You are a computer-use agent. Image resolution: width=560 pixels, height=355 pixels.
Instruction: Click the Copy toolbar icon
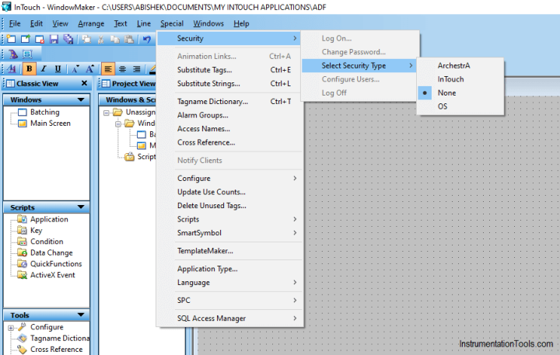[115, 39]
